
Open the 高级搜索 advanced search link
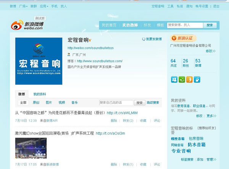154,102
